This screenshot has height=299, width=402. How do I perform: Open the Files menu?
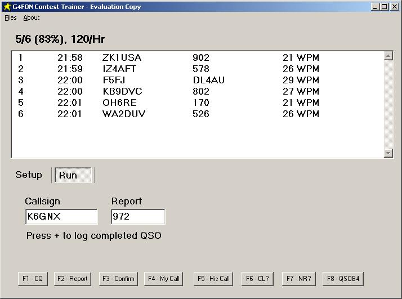tap(10, 17)
